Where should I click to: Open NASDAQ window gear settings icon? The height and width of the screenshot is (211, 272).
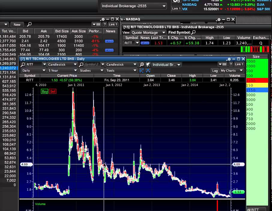click(218, 19)
